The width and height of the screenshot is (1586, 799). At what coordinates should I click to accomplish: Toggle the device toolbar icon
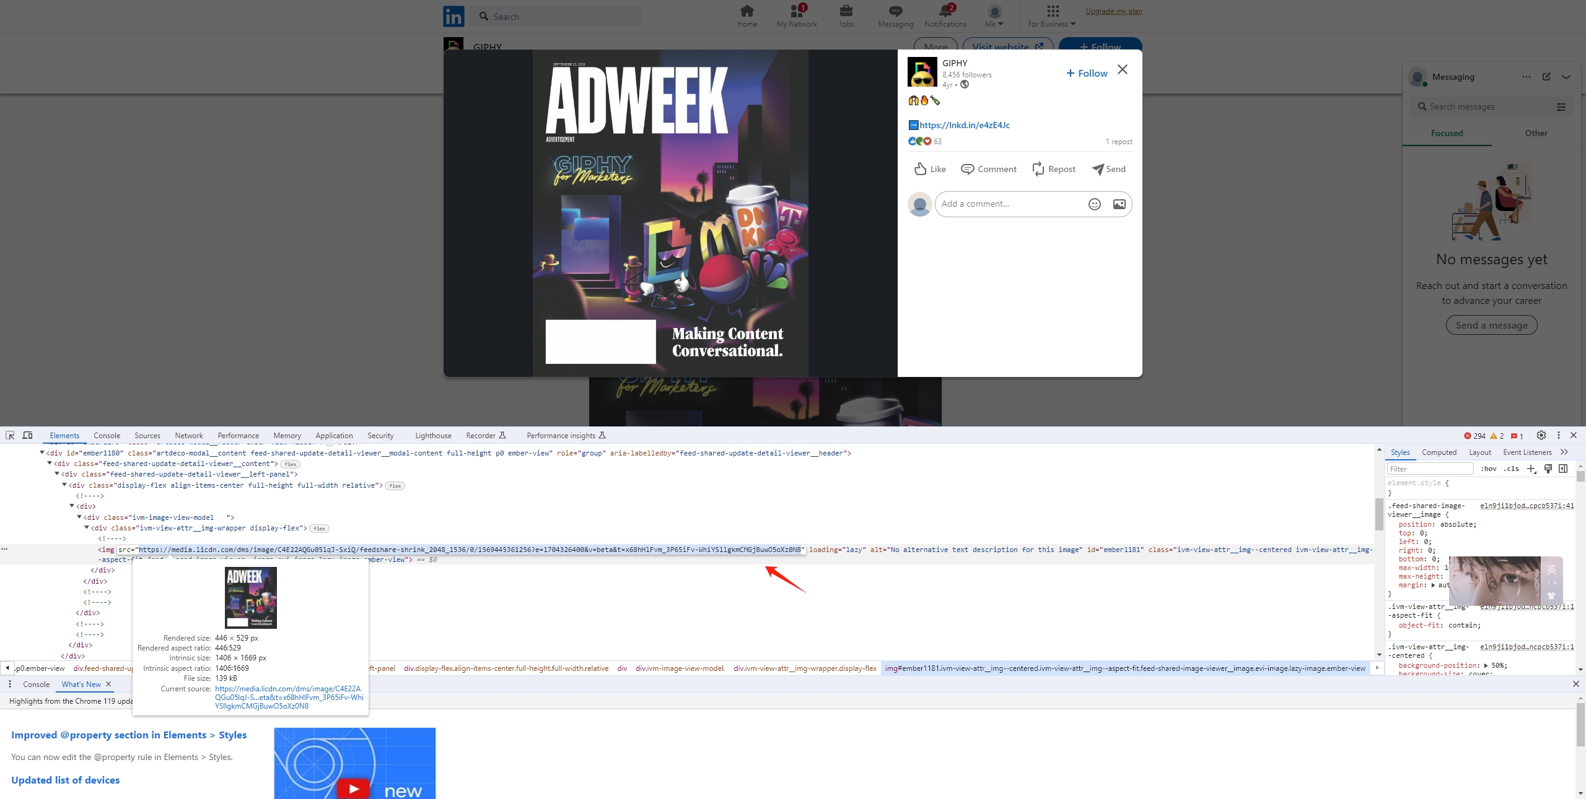[27, 435]
